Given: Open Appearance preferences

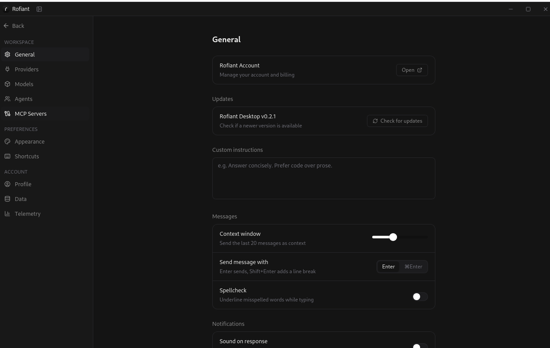Looking at the screenshot, I should coord(45,141).
